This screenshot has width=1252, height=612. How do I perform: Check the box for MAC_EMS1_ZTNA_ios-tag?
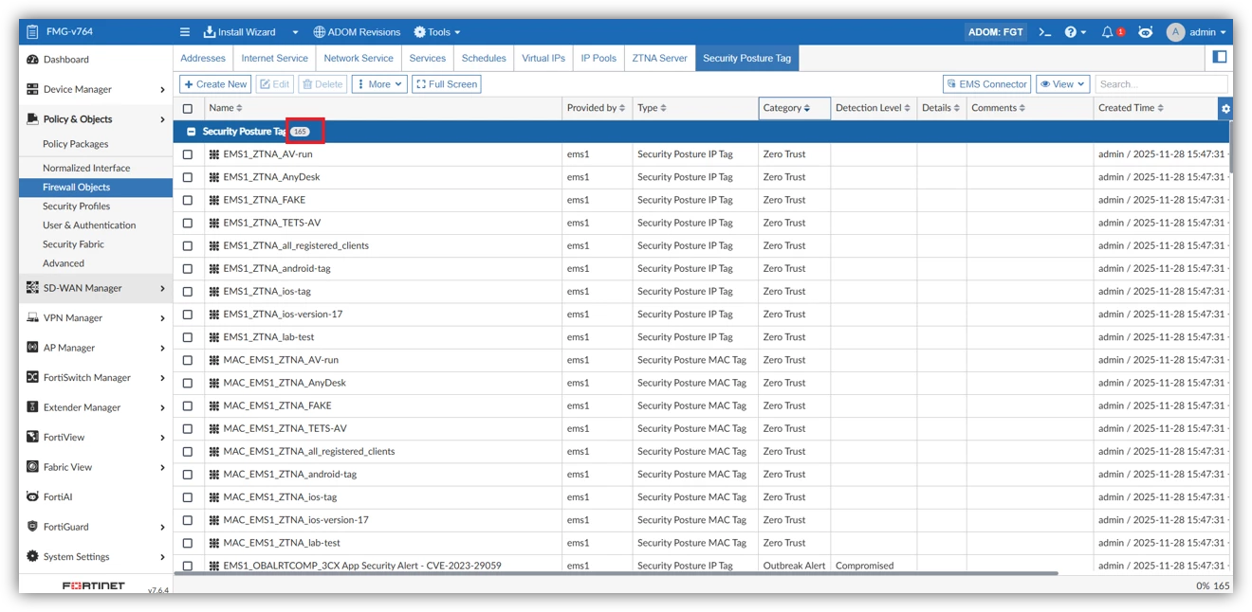pyautogui.click(x=188, y=497)
